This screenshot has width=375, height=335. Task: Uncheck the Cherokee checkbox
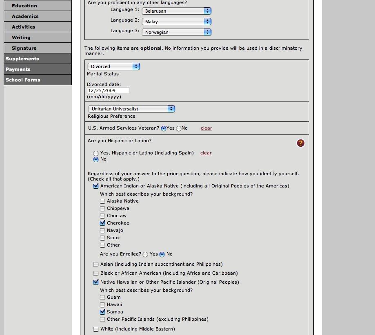click(x=102, y=223)
